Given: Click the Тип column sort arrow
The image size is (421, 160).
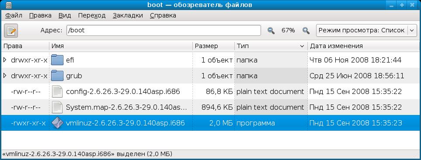Looking at the screenshot, I should click(x=302, y=46).
